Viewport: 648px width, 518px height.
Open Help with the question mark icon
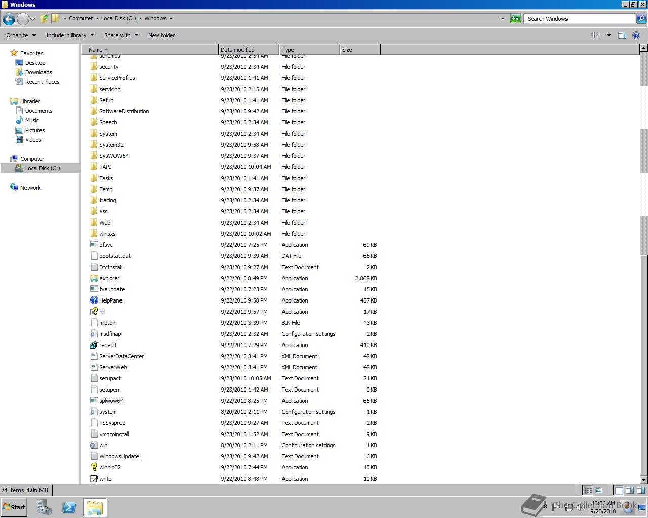[637, 35]
